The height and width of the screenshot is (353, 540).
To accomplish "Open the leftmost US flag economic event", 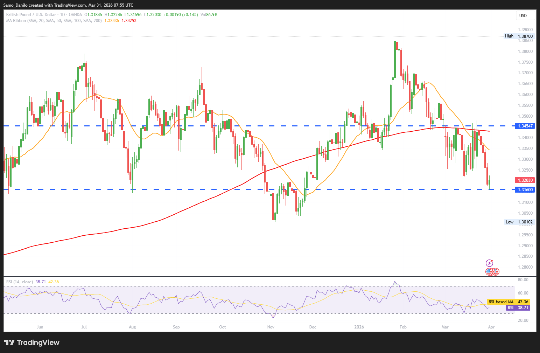I will (x=489, y=271).
